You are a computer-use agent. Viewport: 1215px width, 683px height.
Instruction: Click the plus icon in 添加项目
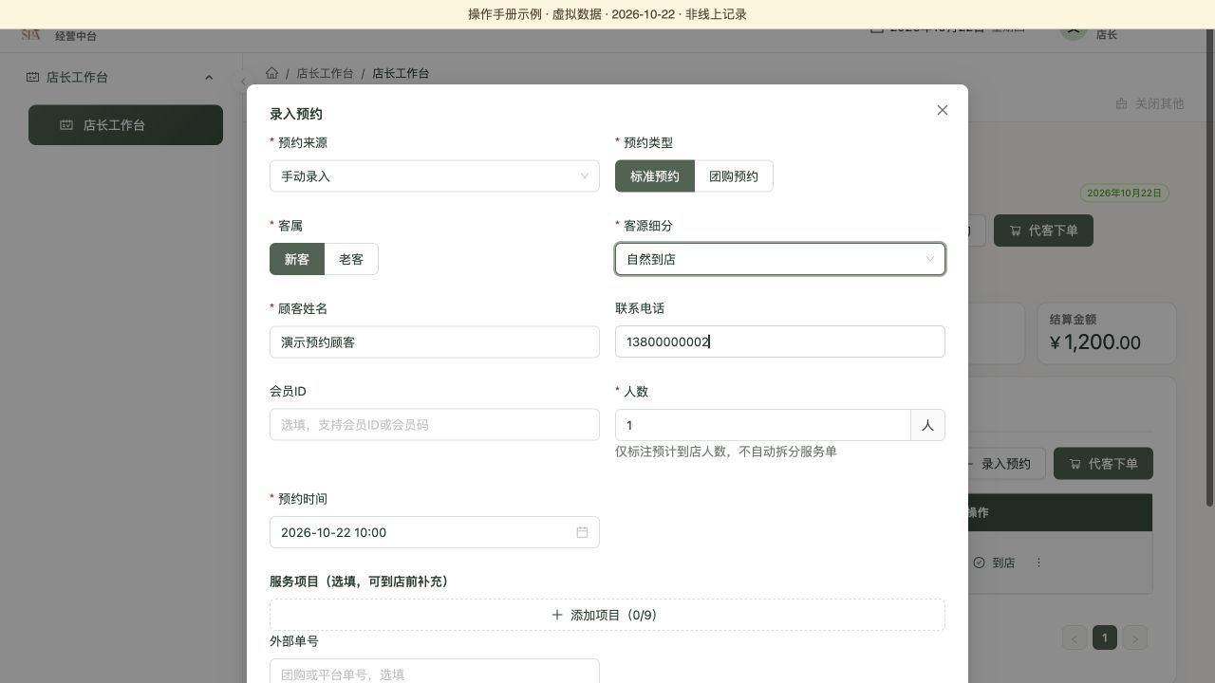point(557,615)
